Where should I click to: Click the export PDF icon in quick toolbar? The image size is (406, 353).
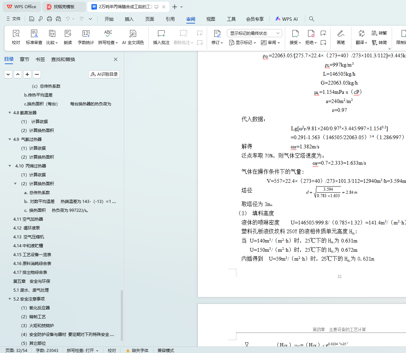point(41,19)
